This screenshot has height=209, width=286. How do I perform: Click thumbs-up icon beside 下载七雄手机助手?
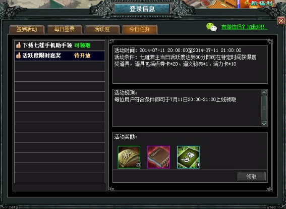point(18,45)
